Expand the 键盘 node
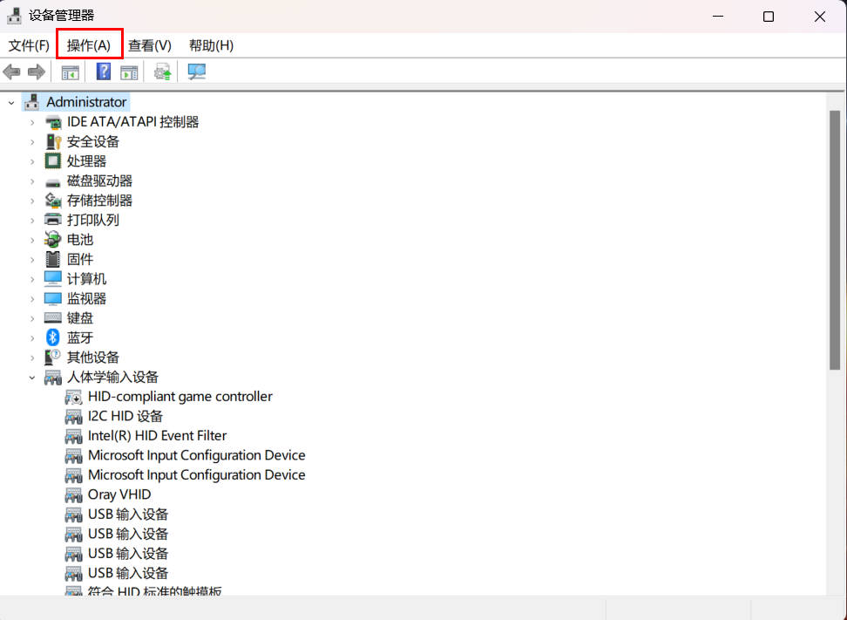Viewport: 847px width, 620px height. click(32, 317)
